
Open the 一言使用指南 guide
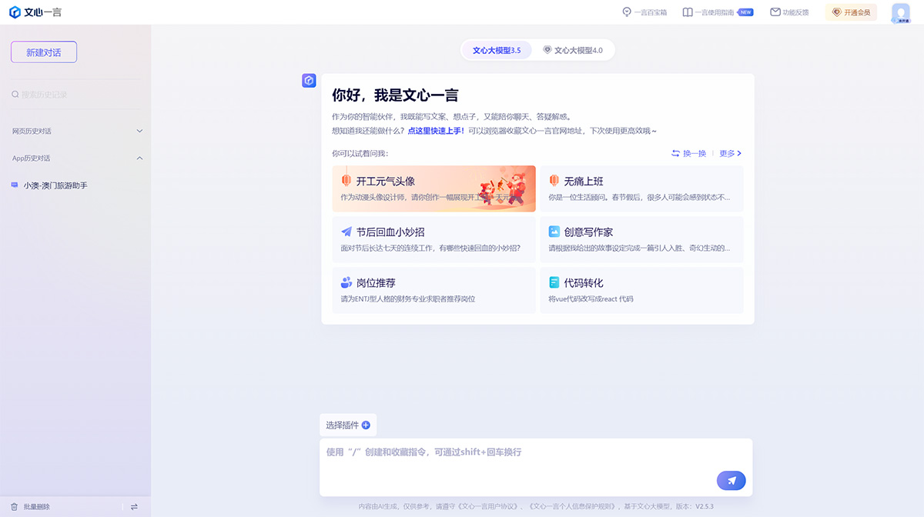[x=711, y=12]
